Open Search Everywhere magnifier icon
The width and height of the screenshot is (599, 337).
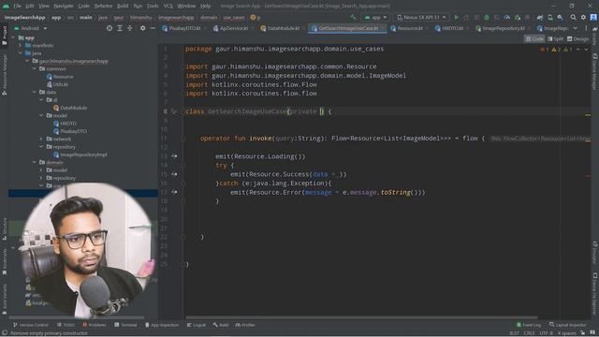click(x=573, y=18)
